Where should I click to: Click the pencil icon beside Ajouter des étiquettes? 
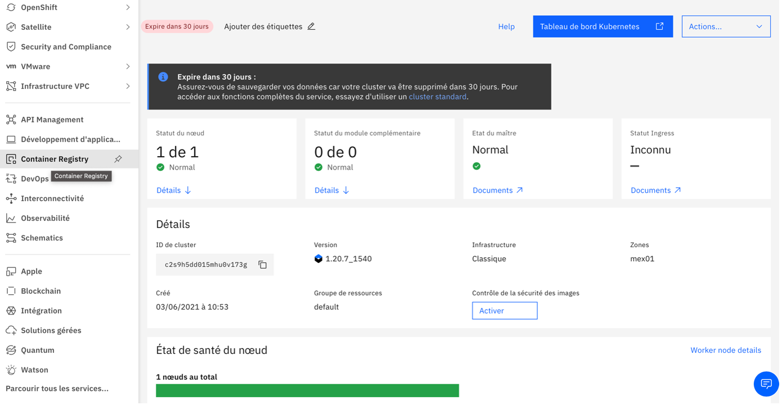coord(311,26)
